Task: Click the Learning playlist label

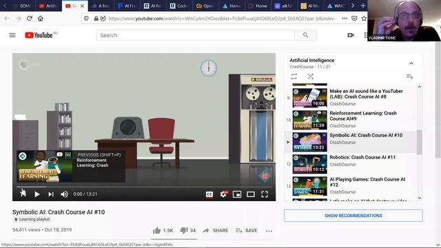Action: pyautogui.click(x=32, y=219)
